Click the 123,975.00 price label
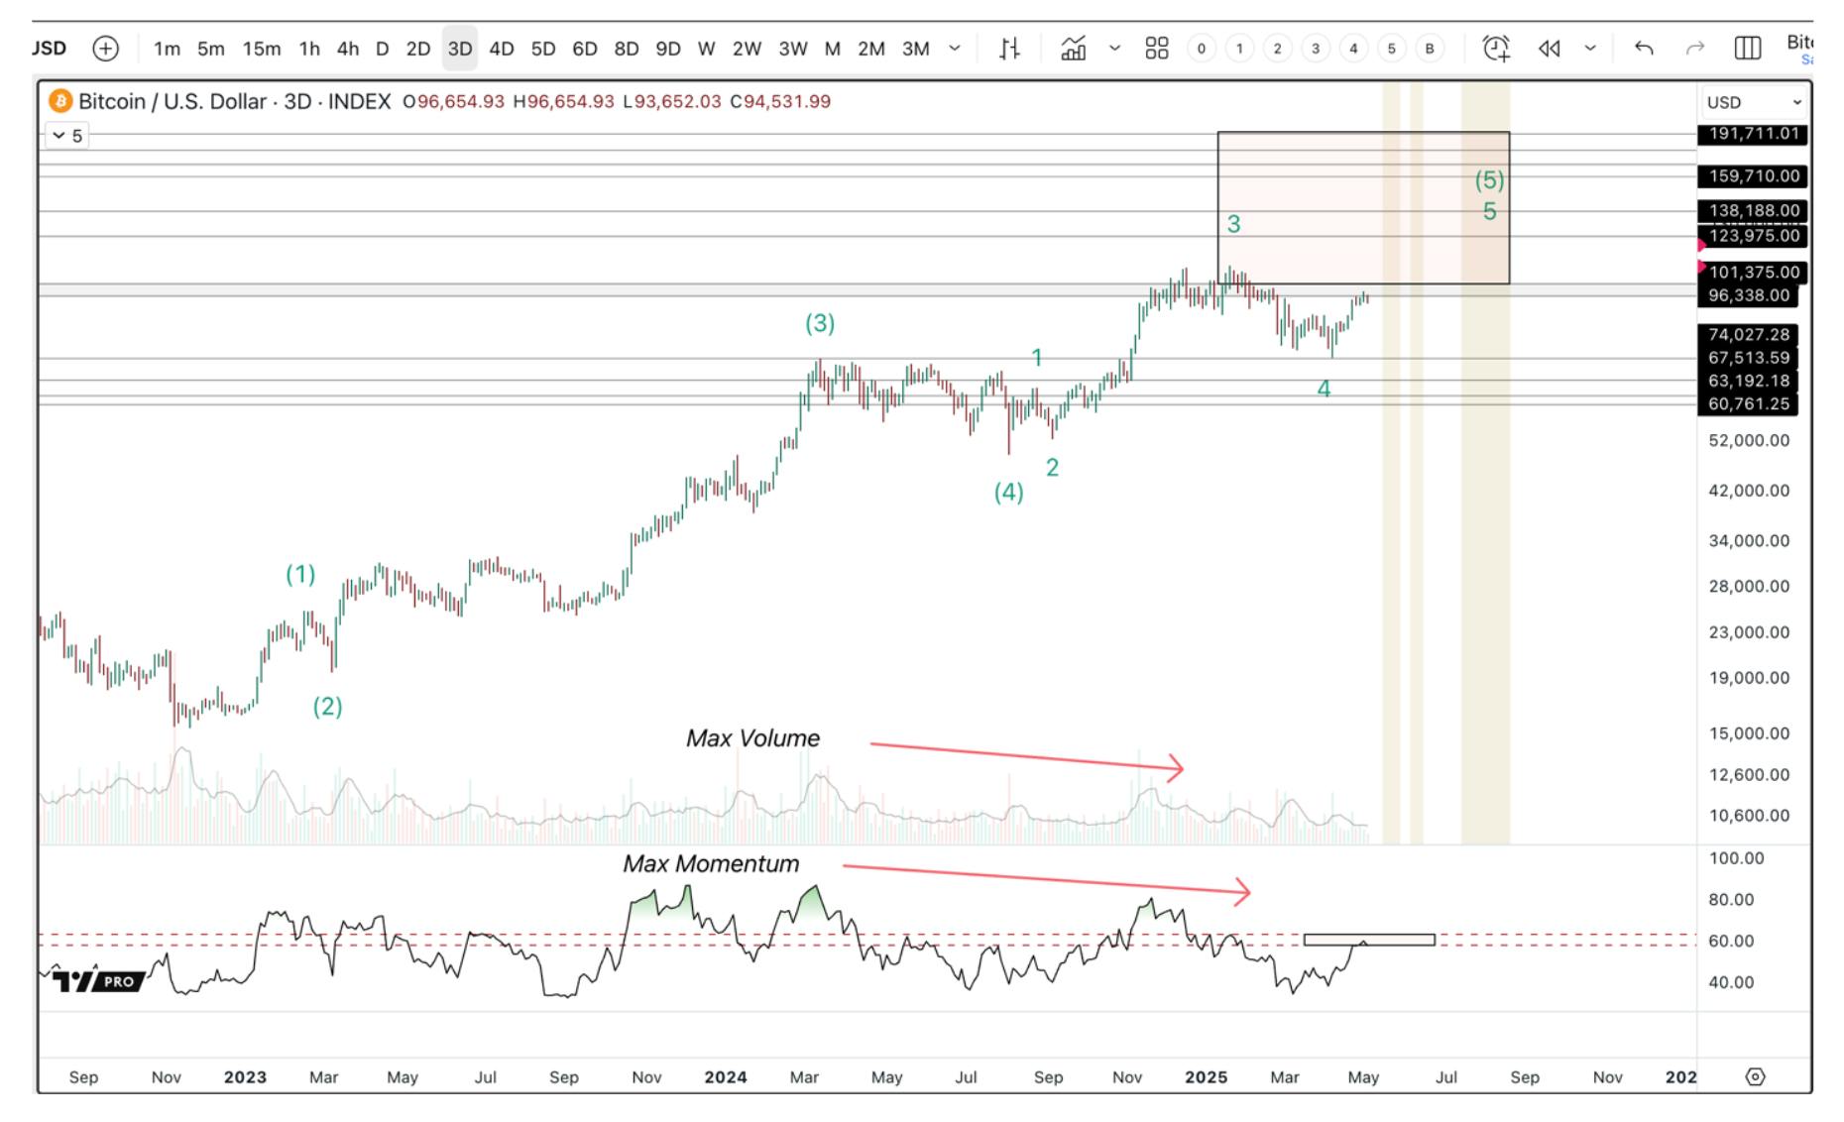The image size is (1844, 1122). pos(1753,236)
